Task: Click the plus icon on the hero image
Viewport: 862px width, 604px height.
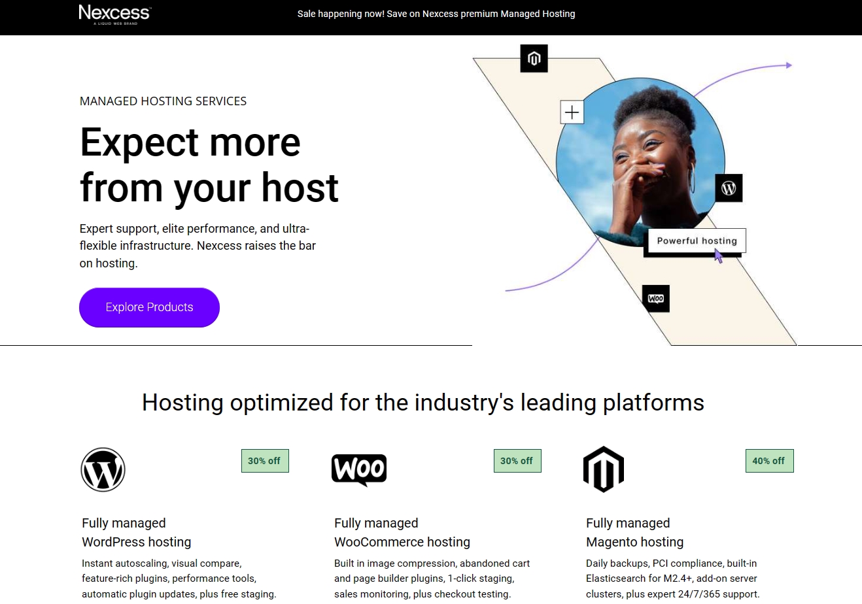Action: point(572,112)
